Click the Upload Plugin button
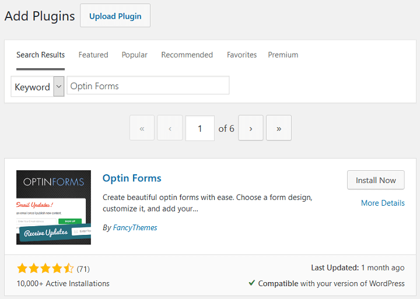 click(115, 16)
